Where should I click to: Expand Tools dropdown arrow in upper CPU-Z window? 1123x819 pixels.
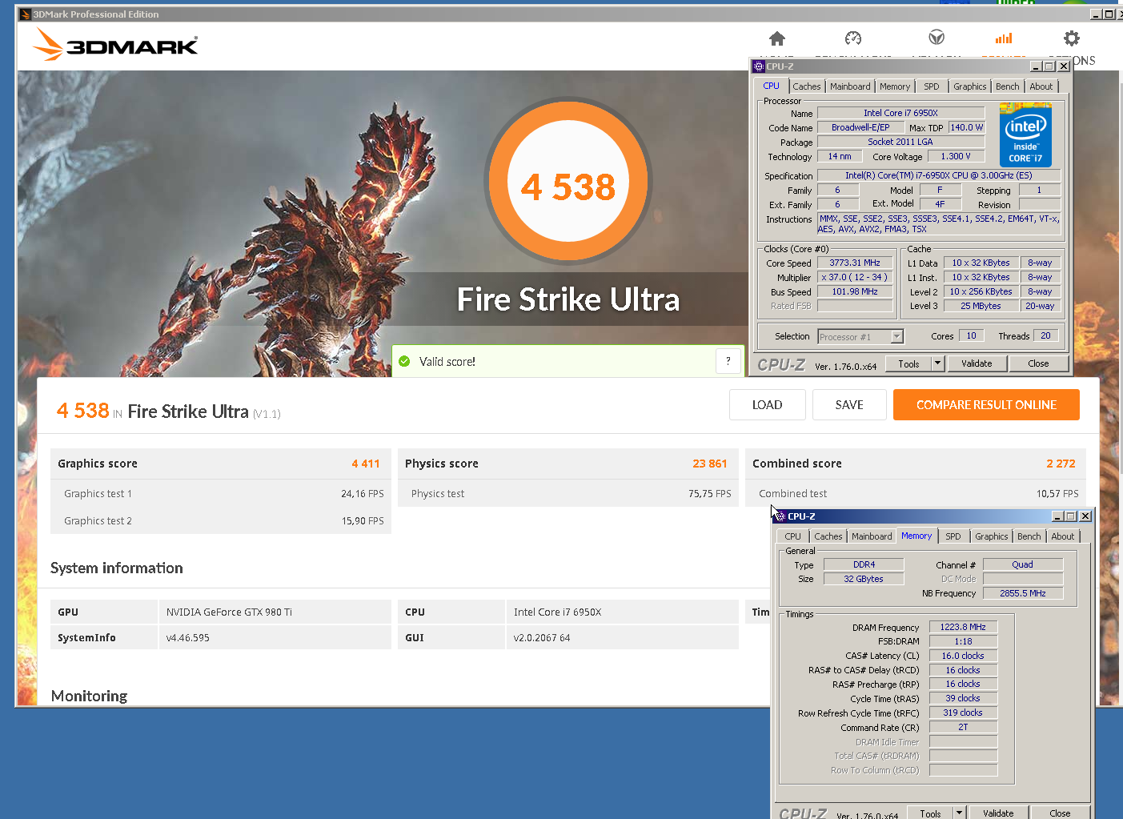pyautogui.click(x=938, y=363)
